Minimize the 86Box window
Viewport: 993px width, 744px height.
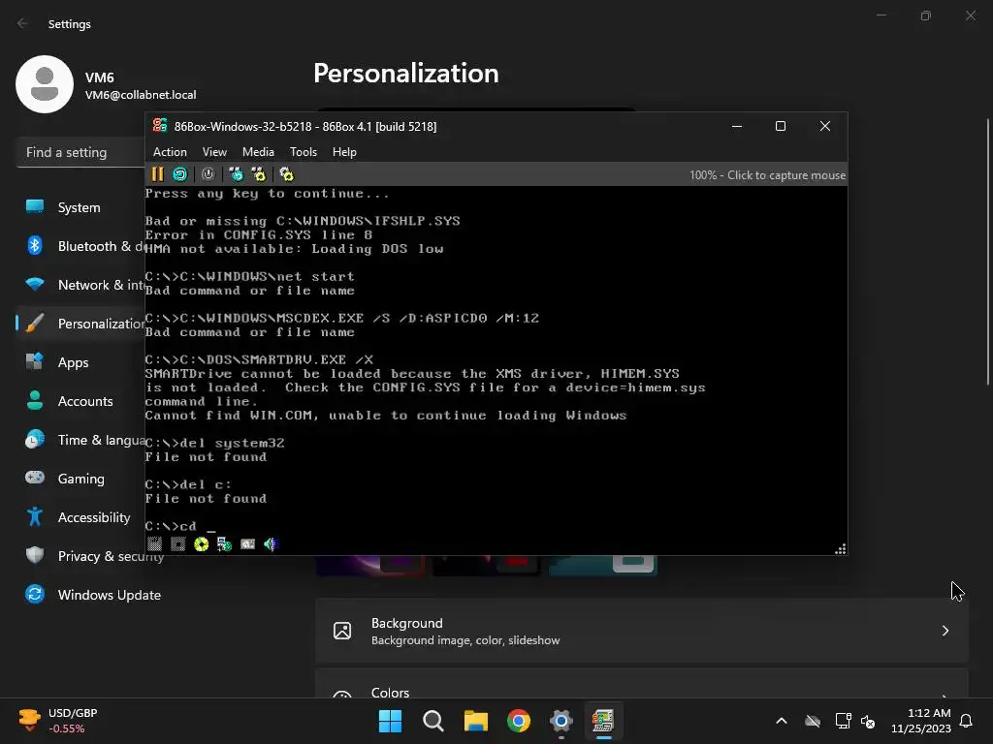pos(737,126)
